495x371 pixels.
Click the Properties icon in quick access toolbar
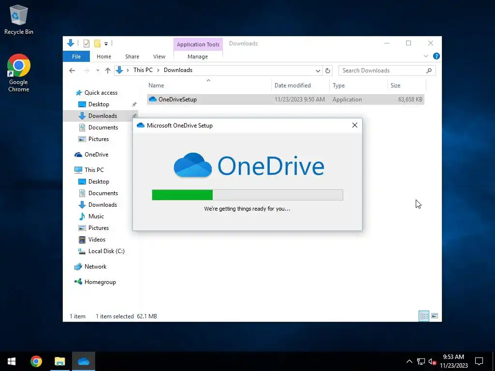pyautogui.click(x=86, y=43)
